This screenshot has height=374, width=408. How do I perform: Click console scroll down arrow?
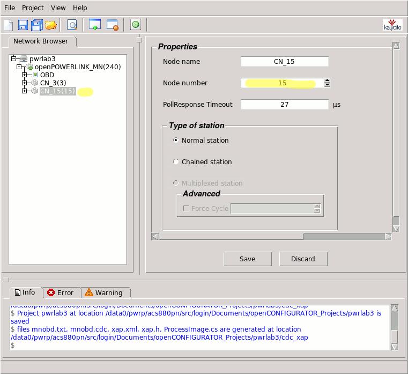(x=395, y=347)
